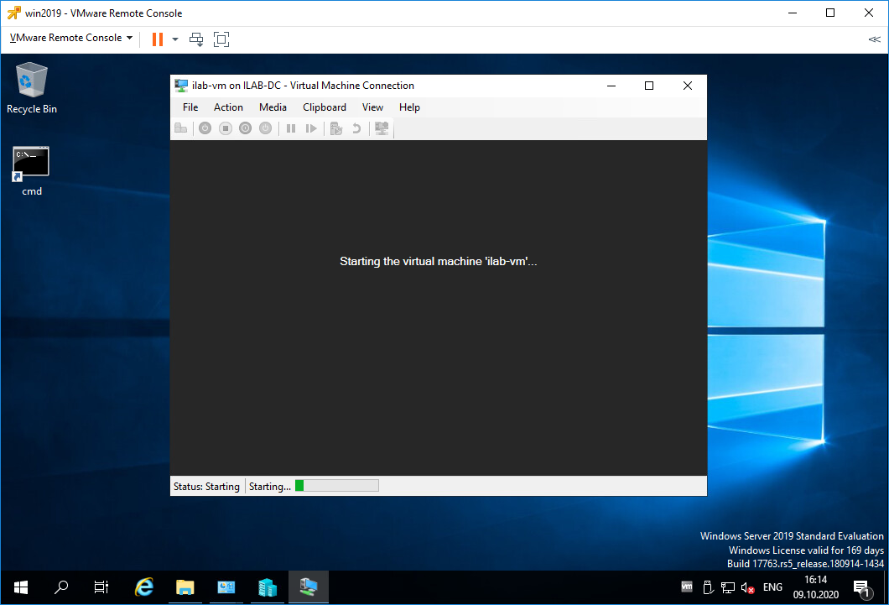This screenshot has height=605, width=889.
Task: Launch Internet Explorer from taskbar
Action: 144,587
